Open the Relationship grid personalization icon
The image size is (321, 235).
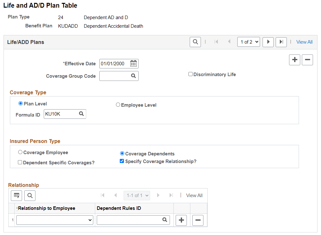[x=16, y=196]
